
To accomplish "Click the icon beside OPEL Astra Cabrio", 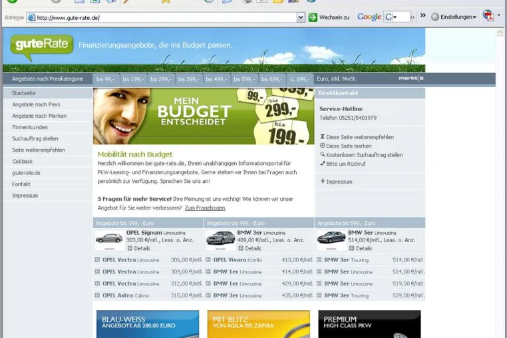I will 97,295.
